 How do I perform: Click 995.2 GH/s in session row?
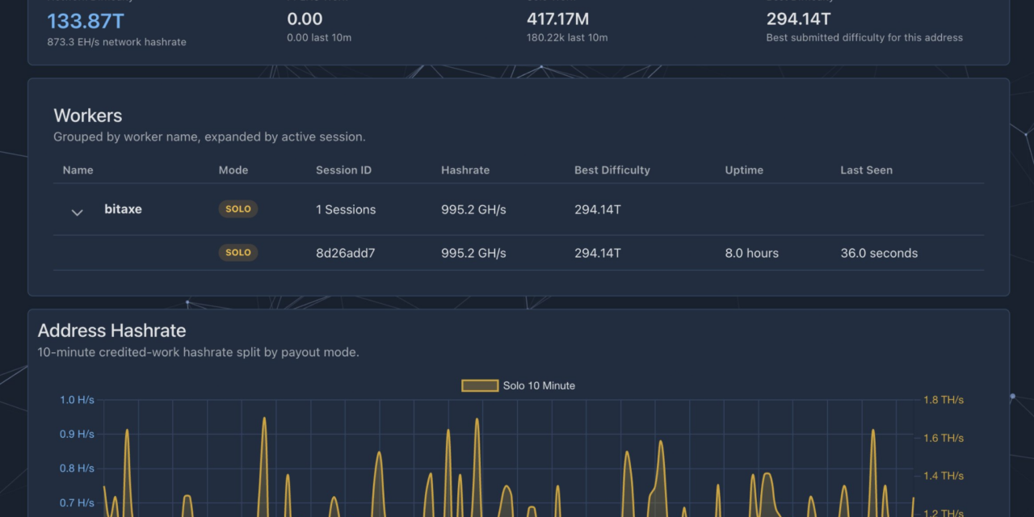pyautogui.click(x=473, y=253)
